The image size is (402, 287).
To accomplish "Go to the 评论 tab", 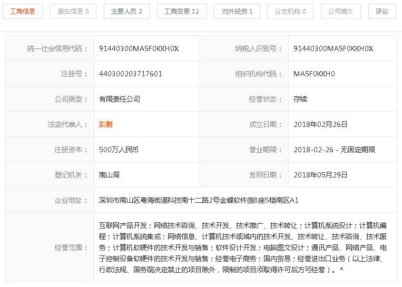I will pyautogui.click(x=382, y=11).
